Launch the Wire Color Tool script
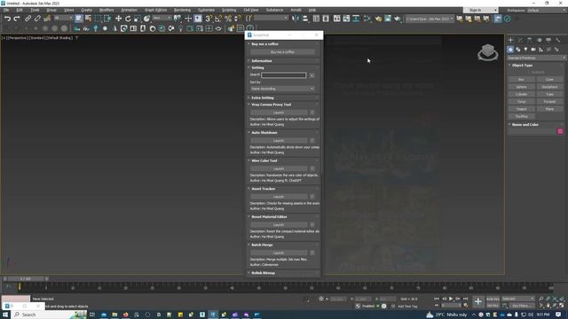568x319 pixels. point(279,168)
